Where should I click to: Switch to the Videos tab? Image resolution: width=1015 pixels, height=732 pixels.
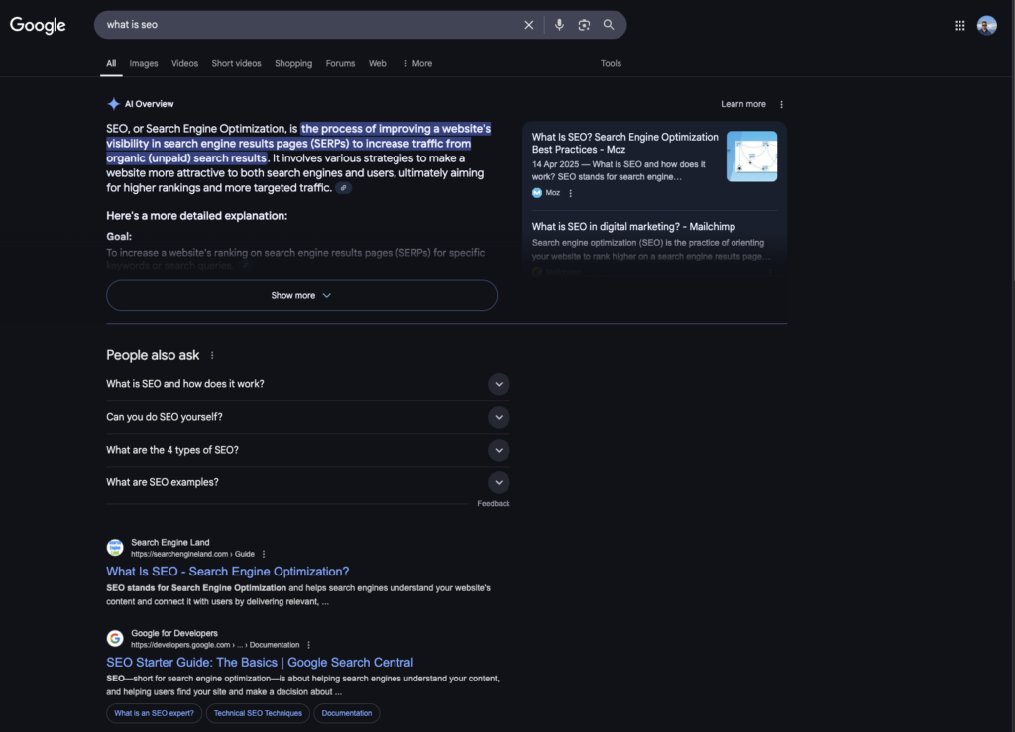click(184, 63)
